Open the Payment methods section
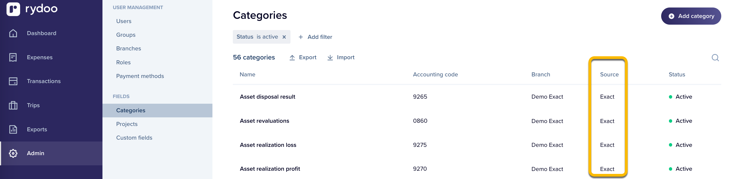The width and height of the screenshot is (736, 179). [140, 76]
